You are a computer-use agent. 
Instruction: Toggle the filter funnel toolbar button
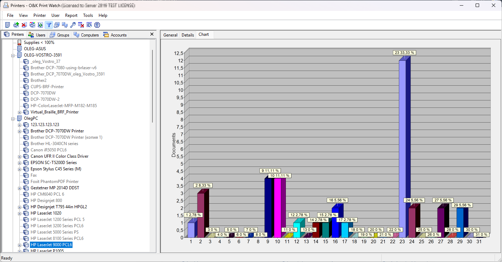(x=49, y=25)
